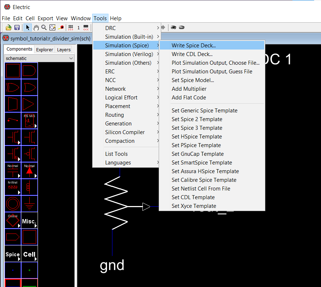This screenshot has height=287, width=321.
Task: Expand the Spice primitives palette entry
Action: (13, 254)
